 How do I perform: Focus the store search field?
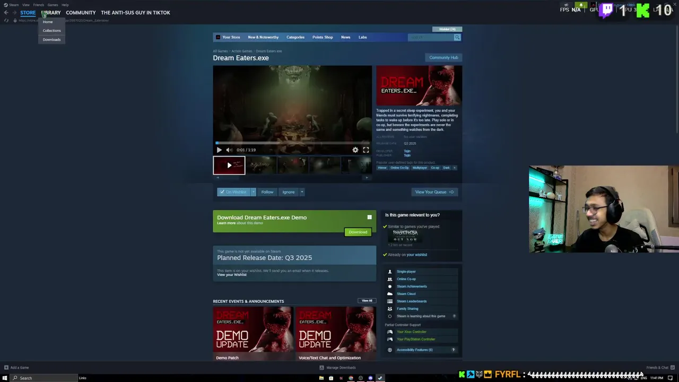(x=431, y=37)
